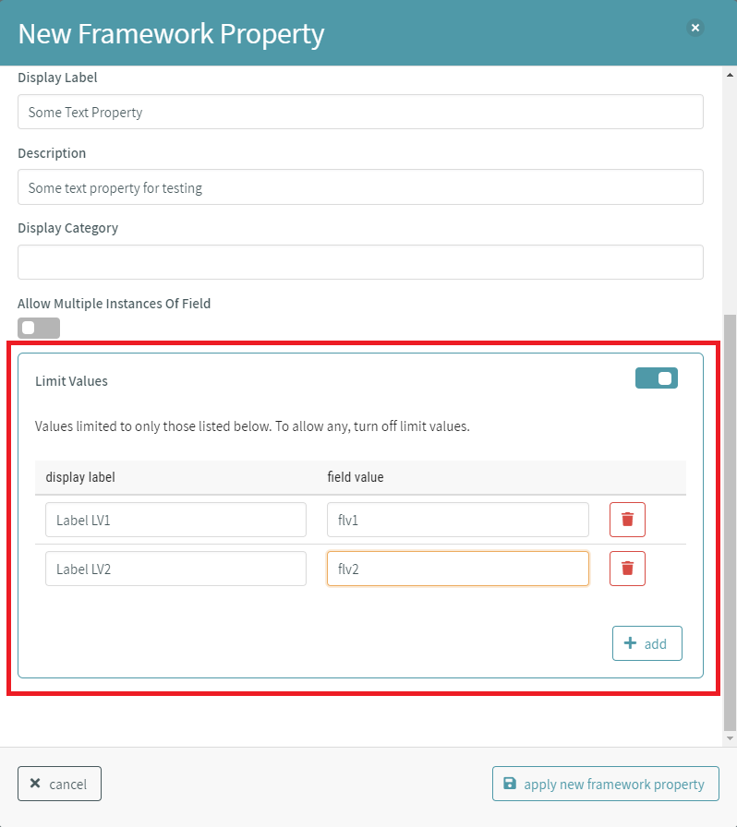This screenshot has height=827, width=737.
Task: Edit the Label LV1 display label field
Action: [175, 520]
